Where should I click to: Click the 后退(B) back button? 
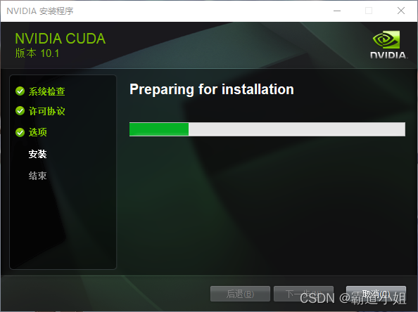click(x=240, y=294)
